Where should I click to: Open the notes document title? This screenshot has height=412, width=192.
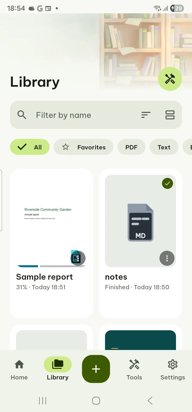(116, 277)
